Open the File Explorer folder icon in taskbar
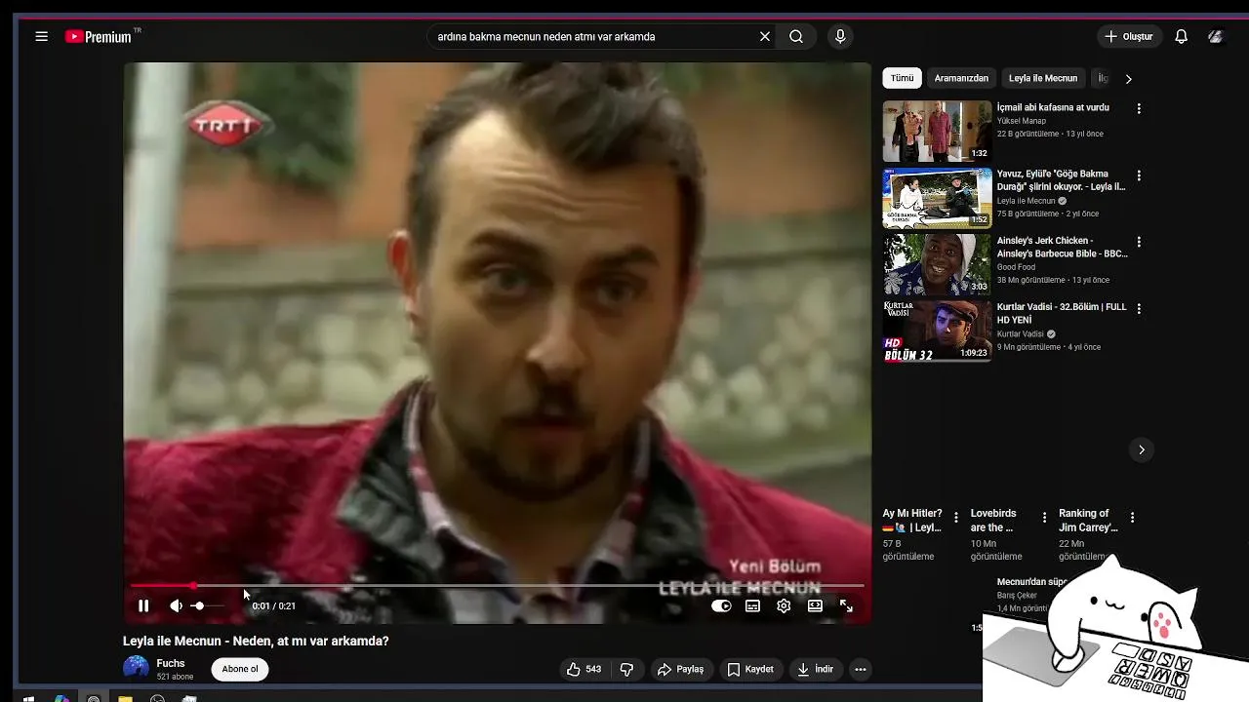Screen dimensions: 1249x702 point(125,698)
